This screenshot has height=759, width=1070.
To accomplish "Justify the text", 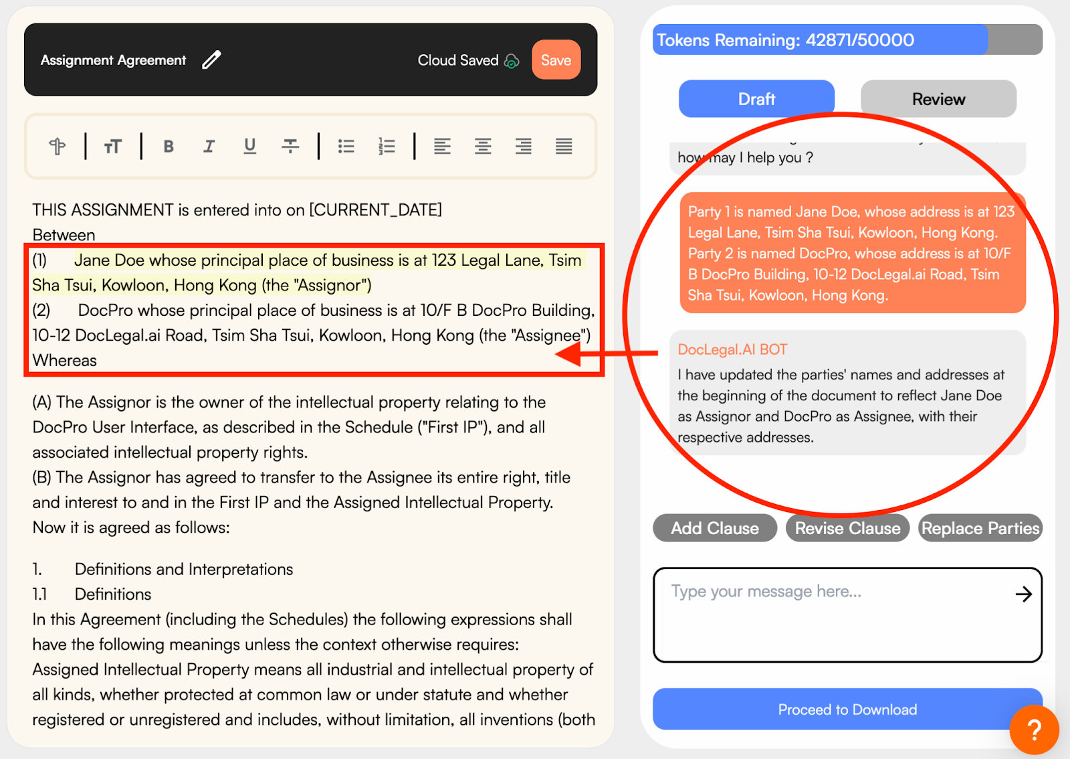I will point(564,146).
